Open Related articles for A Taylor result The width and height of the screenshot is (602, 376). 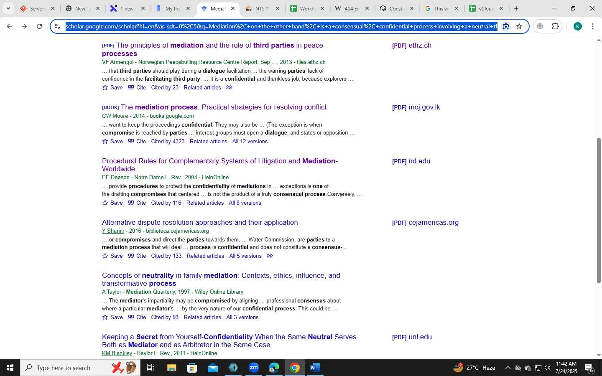click(202, 317)
